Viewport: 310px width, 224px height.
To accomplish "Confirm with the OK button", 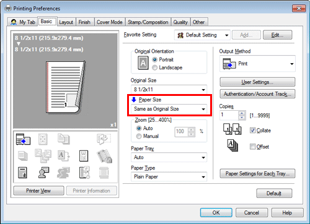I will [216, 213].
